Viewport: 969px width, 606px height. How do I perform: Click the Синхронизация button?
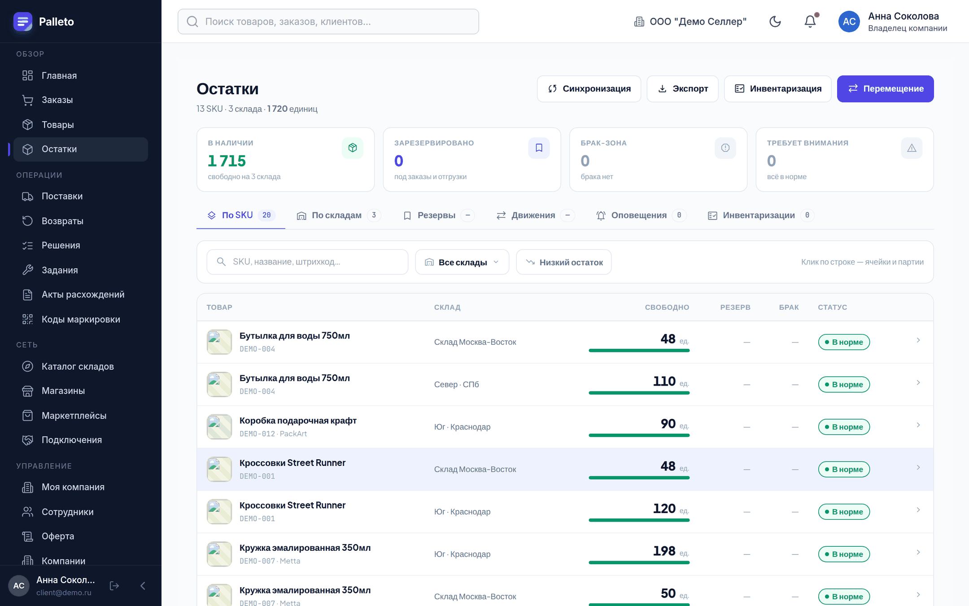589,88
